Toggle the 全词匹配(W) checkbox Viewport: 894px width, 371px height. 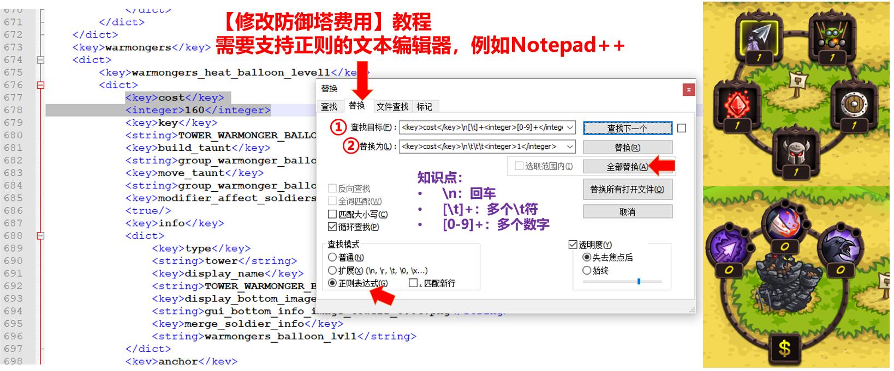(x=332, y=201)
